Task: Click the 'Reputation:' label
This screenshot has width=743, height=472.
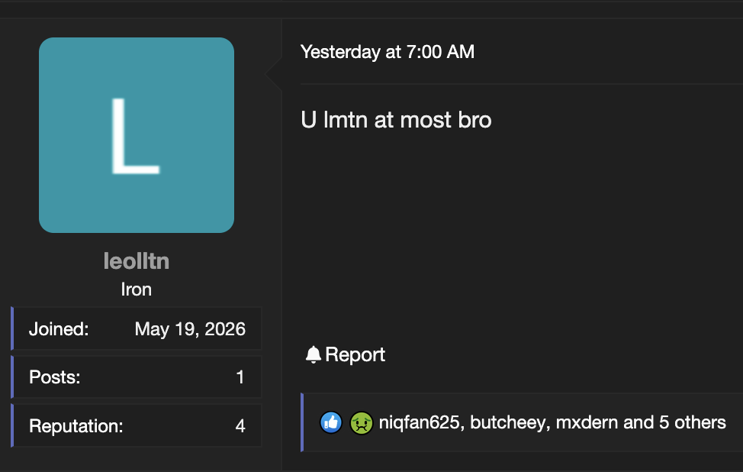Action: click(x=76, y=426)
